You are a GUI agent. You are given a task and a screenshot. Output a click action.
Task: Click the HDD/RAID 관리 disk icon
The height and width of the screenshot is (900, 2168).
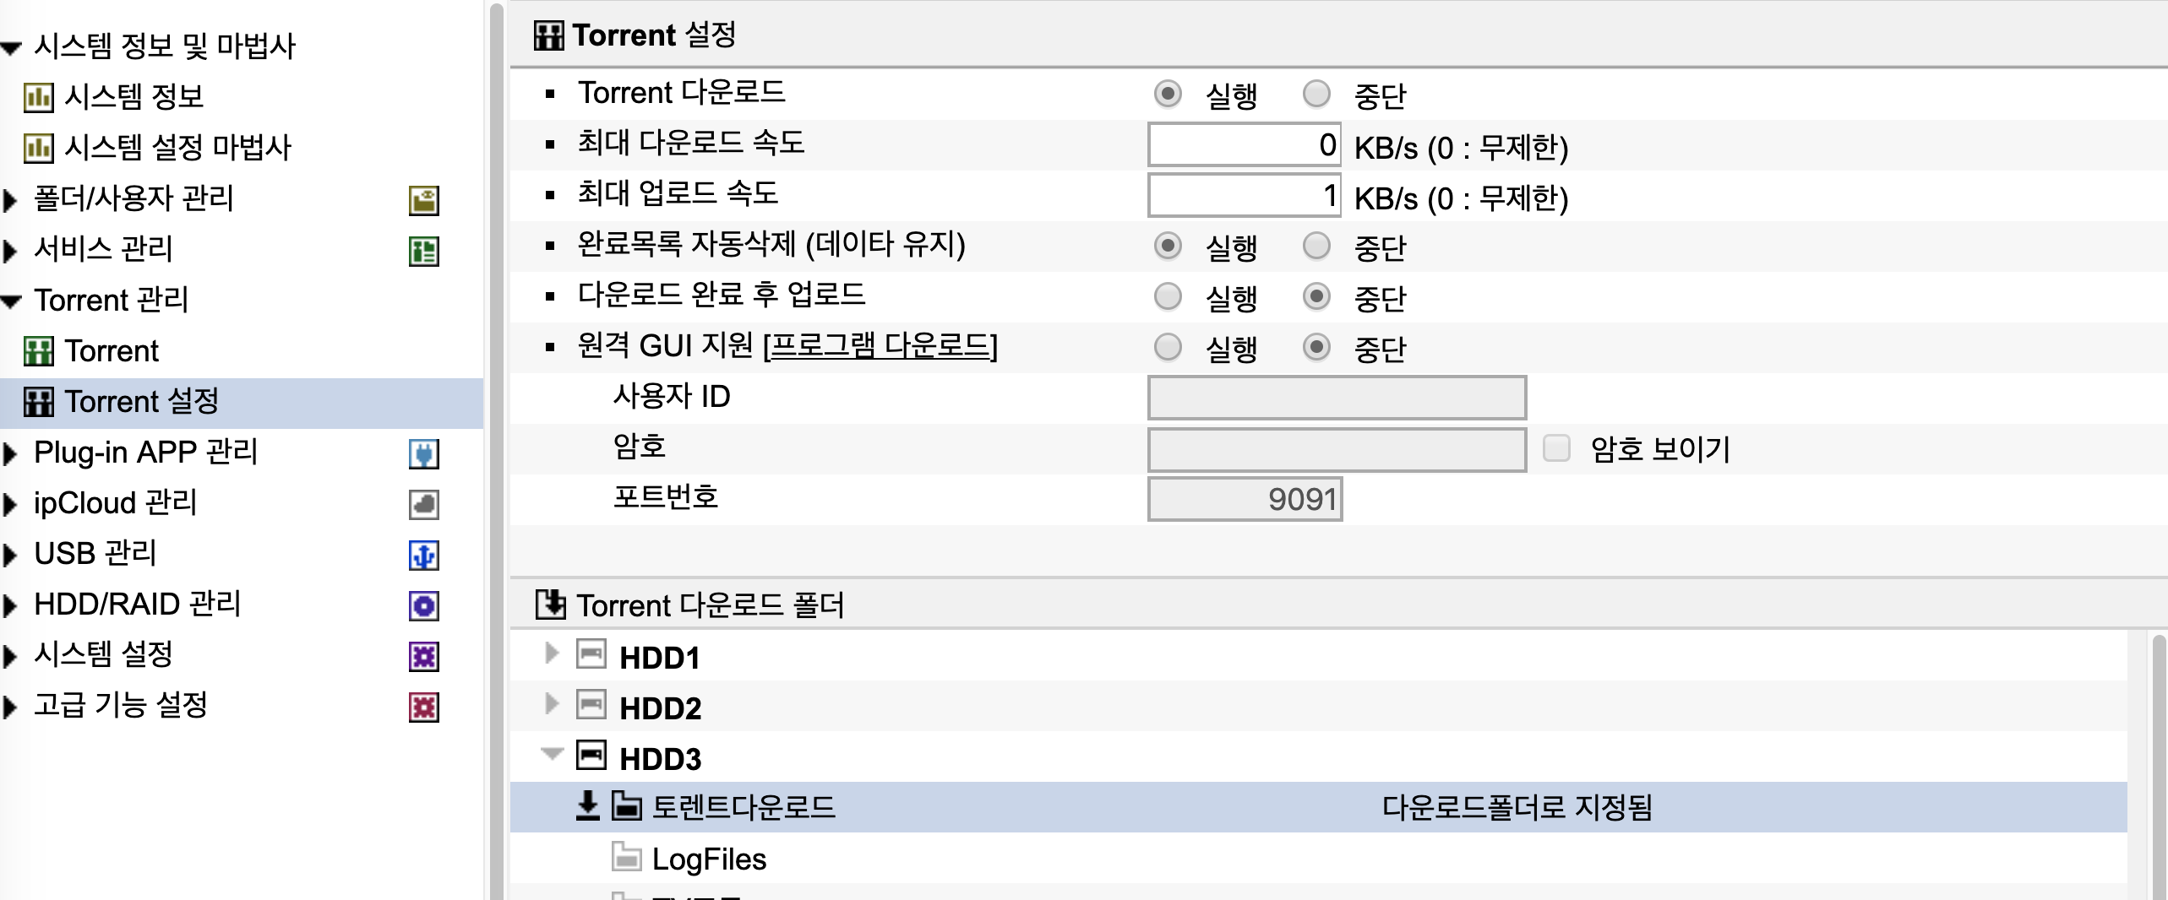424,605
